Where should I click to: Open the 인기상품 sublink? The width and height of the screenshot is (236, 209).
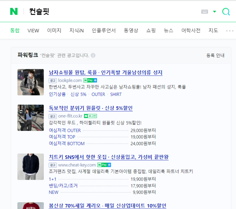point(57,94)
